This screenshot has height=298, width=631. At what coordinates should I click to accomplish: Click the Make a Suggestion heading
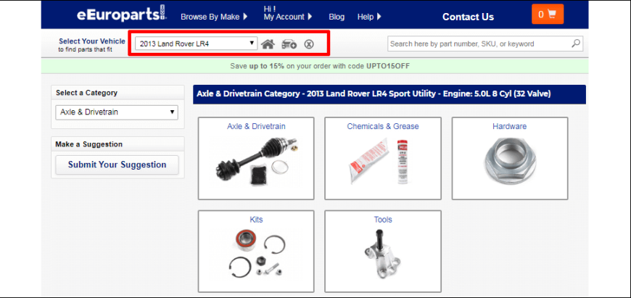coord(88,144)
